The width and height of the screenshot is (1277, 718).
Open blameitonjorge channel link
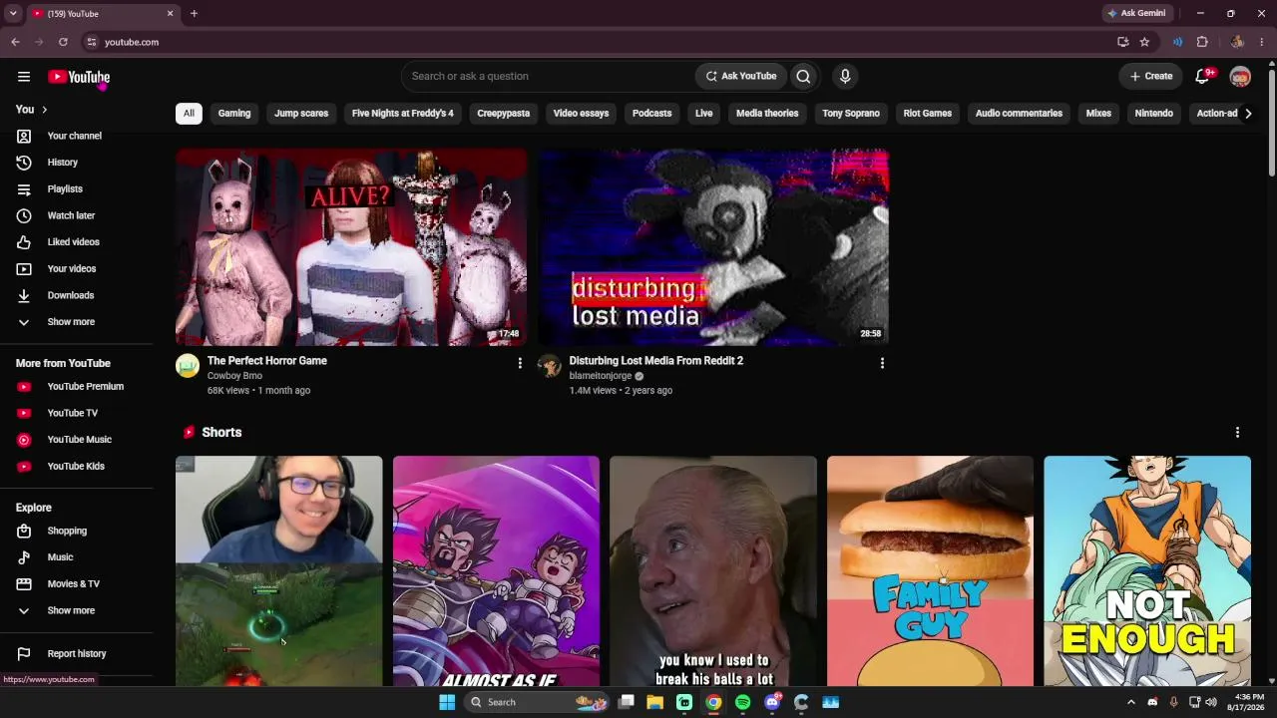tap(601, 377)
